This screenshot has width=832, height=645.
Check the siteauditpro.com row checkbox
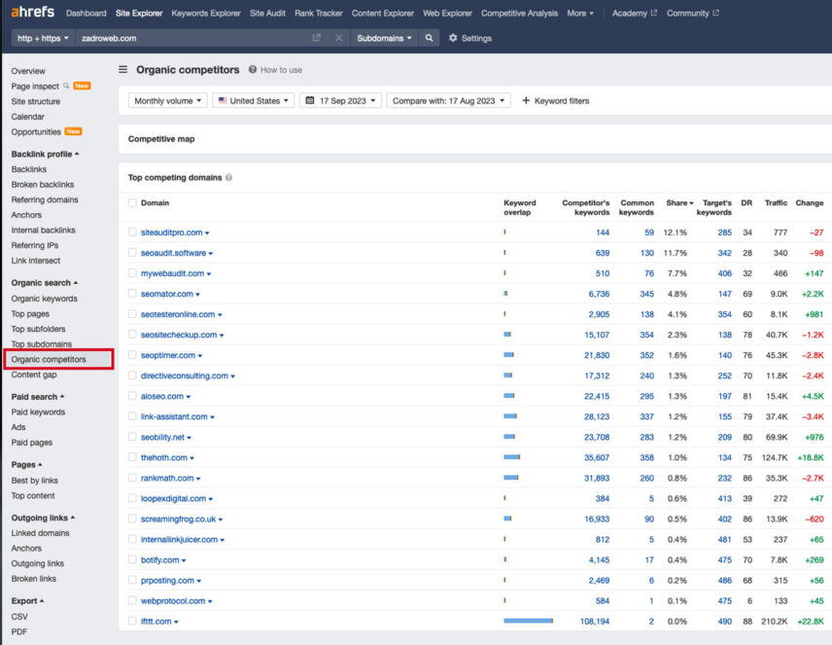pyautogui.click(x=132, y=233)
